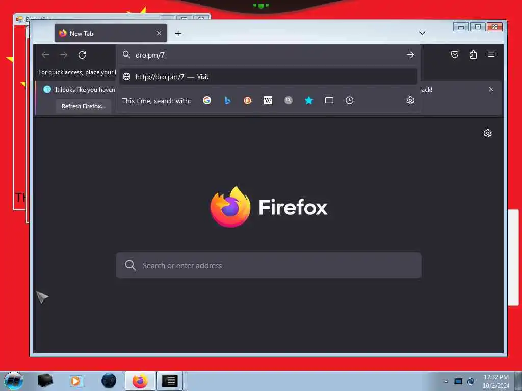Click the Go arrow in the address bar
The image size is (522, 391).
[x=410, y=55]
